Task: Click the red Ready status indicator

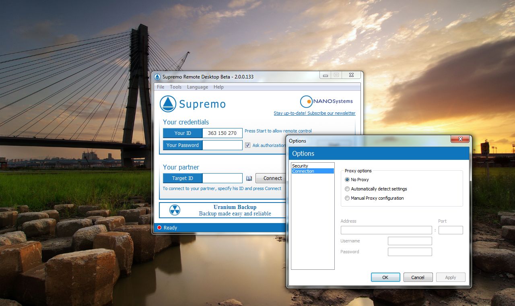Action: click(159, 228)
